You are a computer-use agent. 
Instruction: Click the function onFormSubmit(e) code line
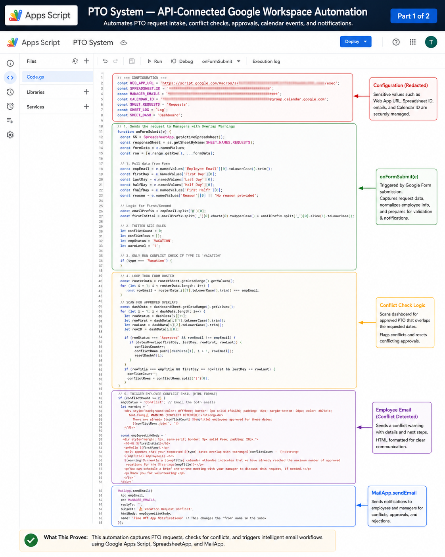point(144,132)
